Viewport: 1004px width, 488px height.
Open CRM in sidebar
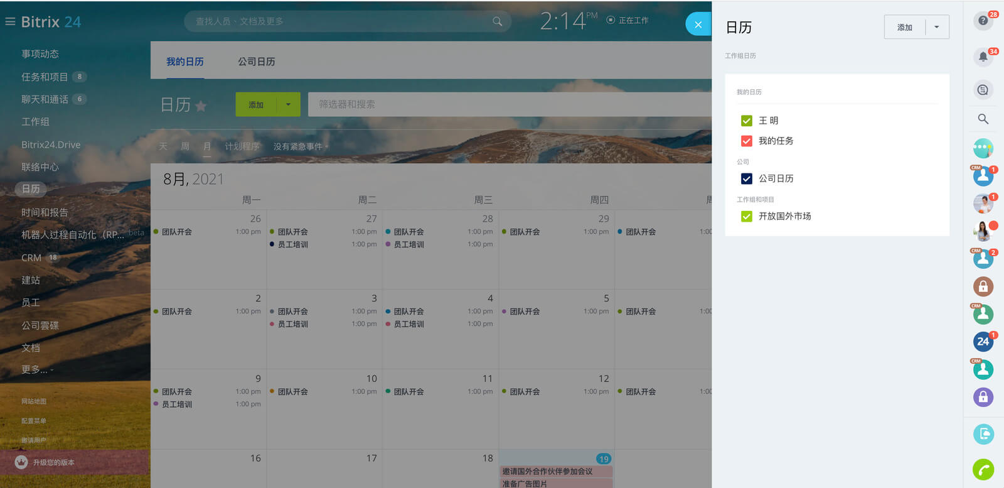31,258
